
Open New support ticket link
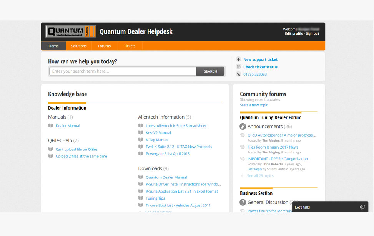pos(260,59)
